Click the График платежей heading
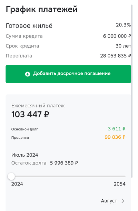This screenshot has height=211, width=138. point(41,9)
